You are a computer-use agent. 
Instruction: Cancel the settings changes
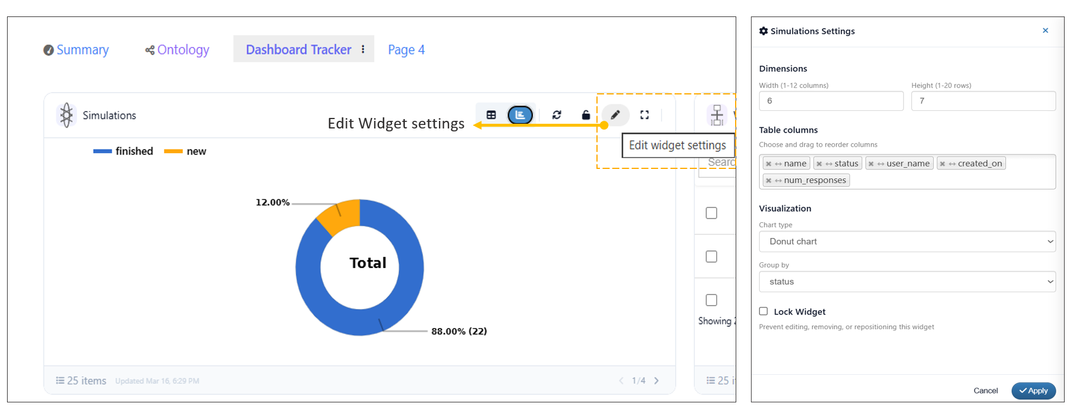click(x=985, y=391)
